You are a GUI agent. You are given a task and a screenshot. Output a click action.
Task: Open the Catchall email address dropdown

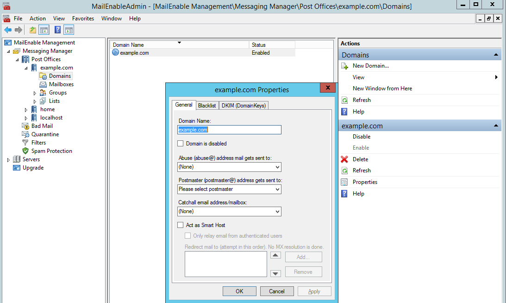tap(230, 211)
